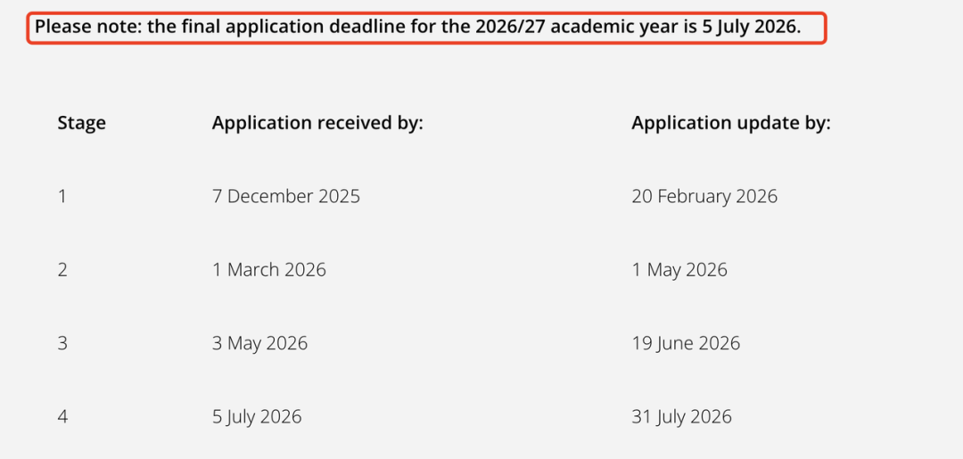Click the "Application update by:" column header
Screen dimensions: 963x459
point(730,123)
